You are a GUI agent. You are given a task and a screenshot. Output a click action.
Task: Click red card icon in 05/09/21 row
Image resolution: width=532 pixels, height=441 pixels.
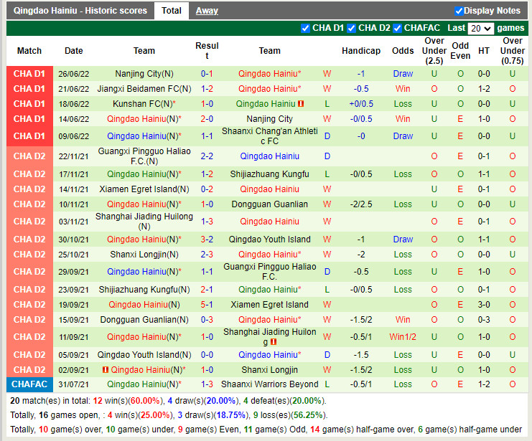[304, 355]
